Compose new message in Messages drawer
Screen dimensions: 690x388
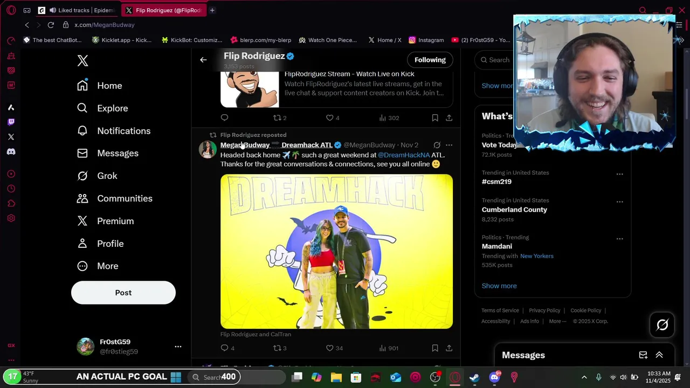click(x=643, y=355)
